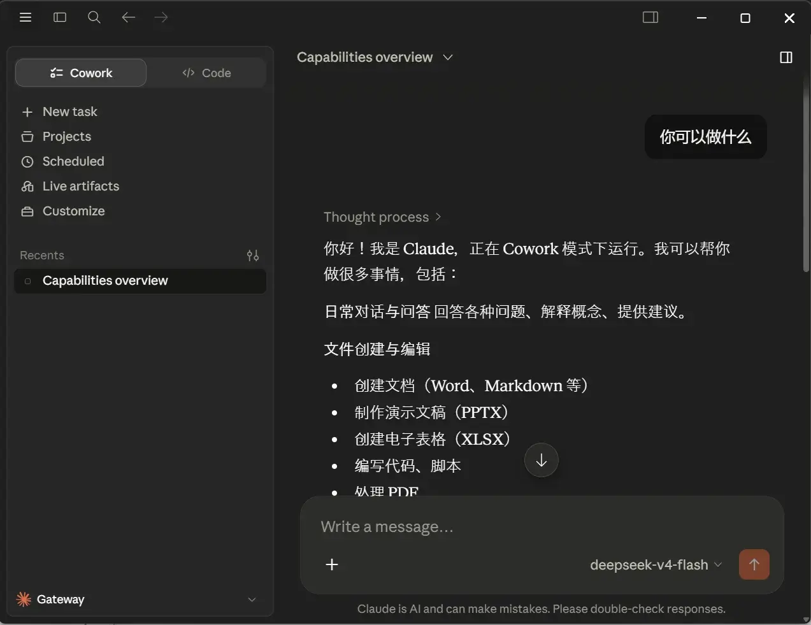Click the Recents filter sliders icon
The width and height of the screenshot is (811, 625).
pos(253,255)
